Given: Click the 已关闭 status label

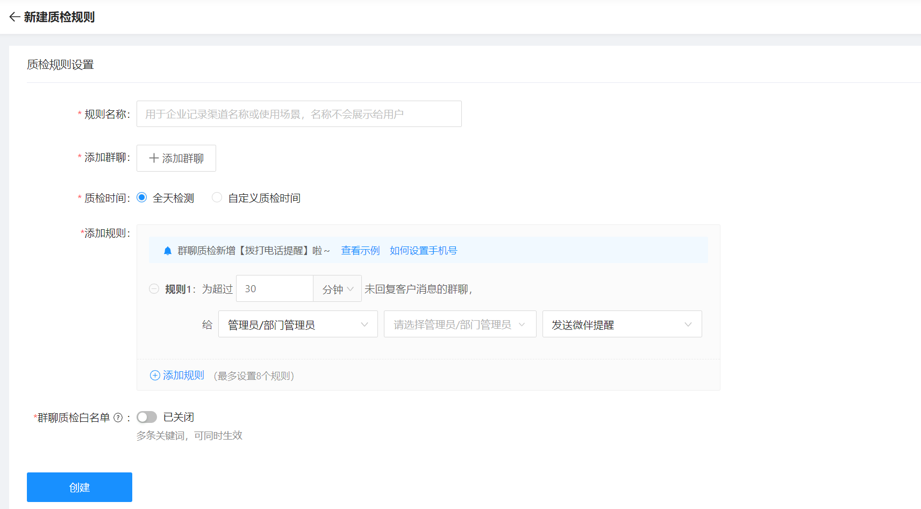Looking at the screenshot, I should click(179, 417).
